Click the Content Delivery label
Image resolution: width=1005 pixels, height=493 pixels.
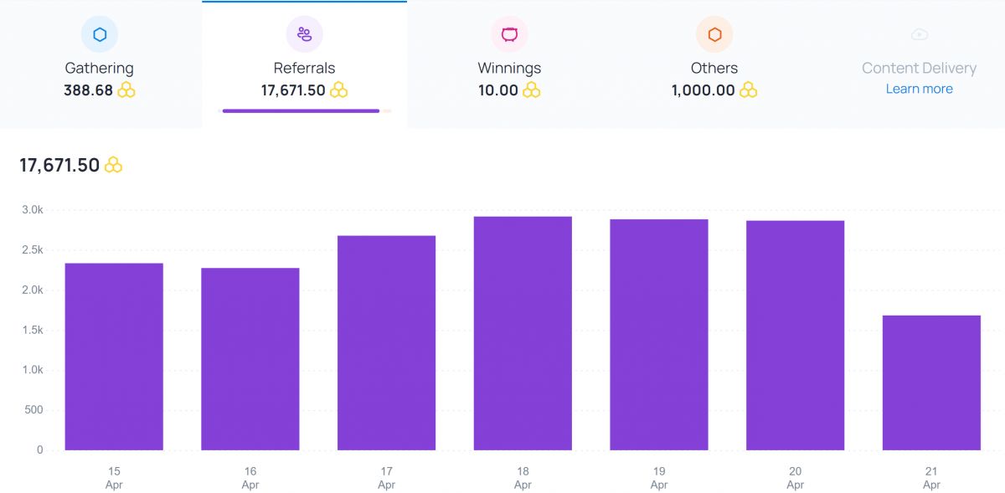pos(919,67)
